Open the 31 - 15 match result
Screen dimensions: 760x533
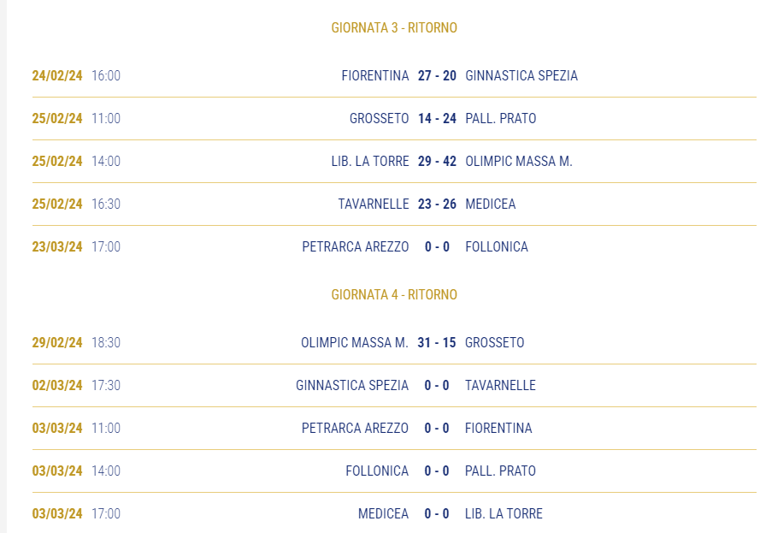(x=436, y=342)
